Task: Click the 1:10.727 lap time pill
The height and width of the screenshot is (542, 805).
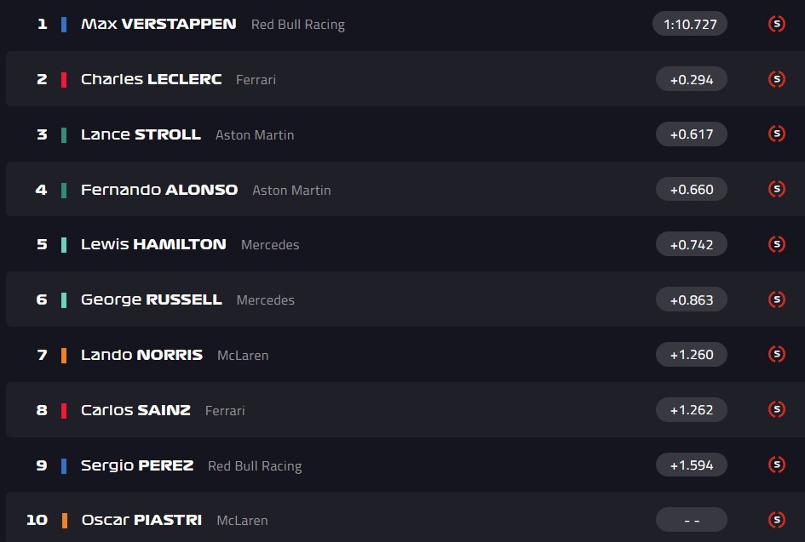Action: 690,24
